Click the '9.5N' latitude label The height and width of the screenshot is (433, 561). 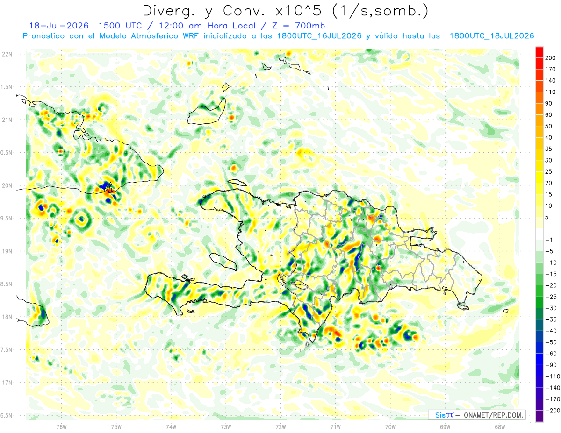7,218
